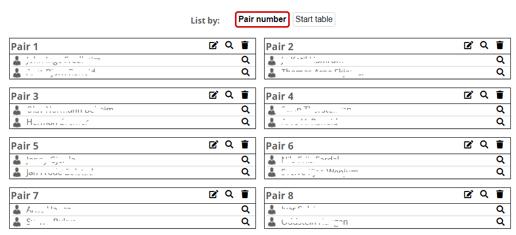The width and height of the screenshot is (516, 235).
Task: Click the Pair 7 heading title
Action: tap(25, 196)
